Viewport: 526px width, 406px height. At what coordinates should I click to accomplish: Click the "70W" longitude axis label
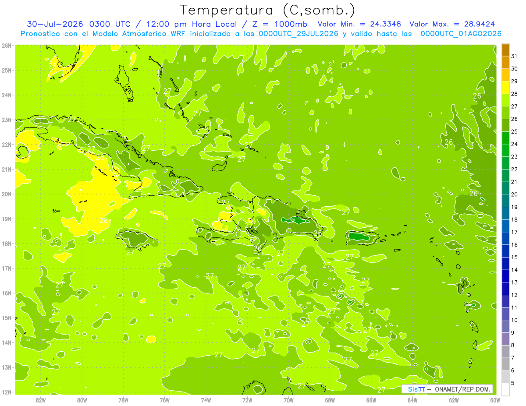pos(288,399)
